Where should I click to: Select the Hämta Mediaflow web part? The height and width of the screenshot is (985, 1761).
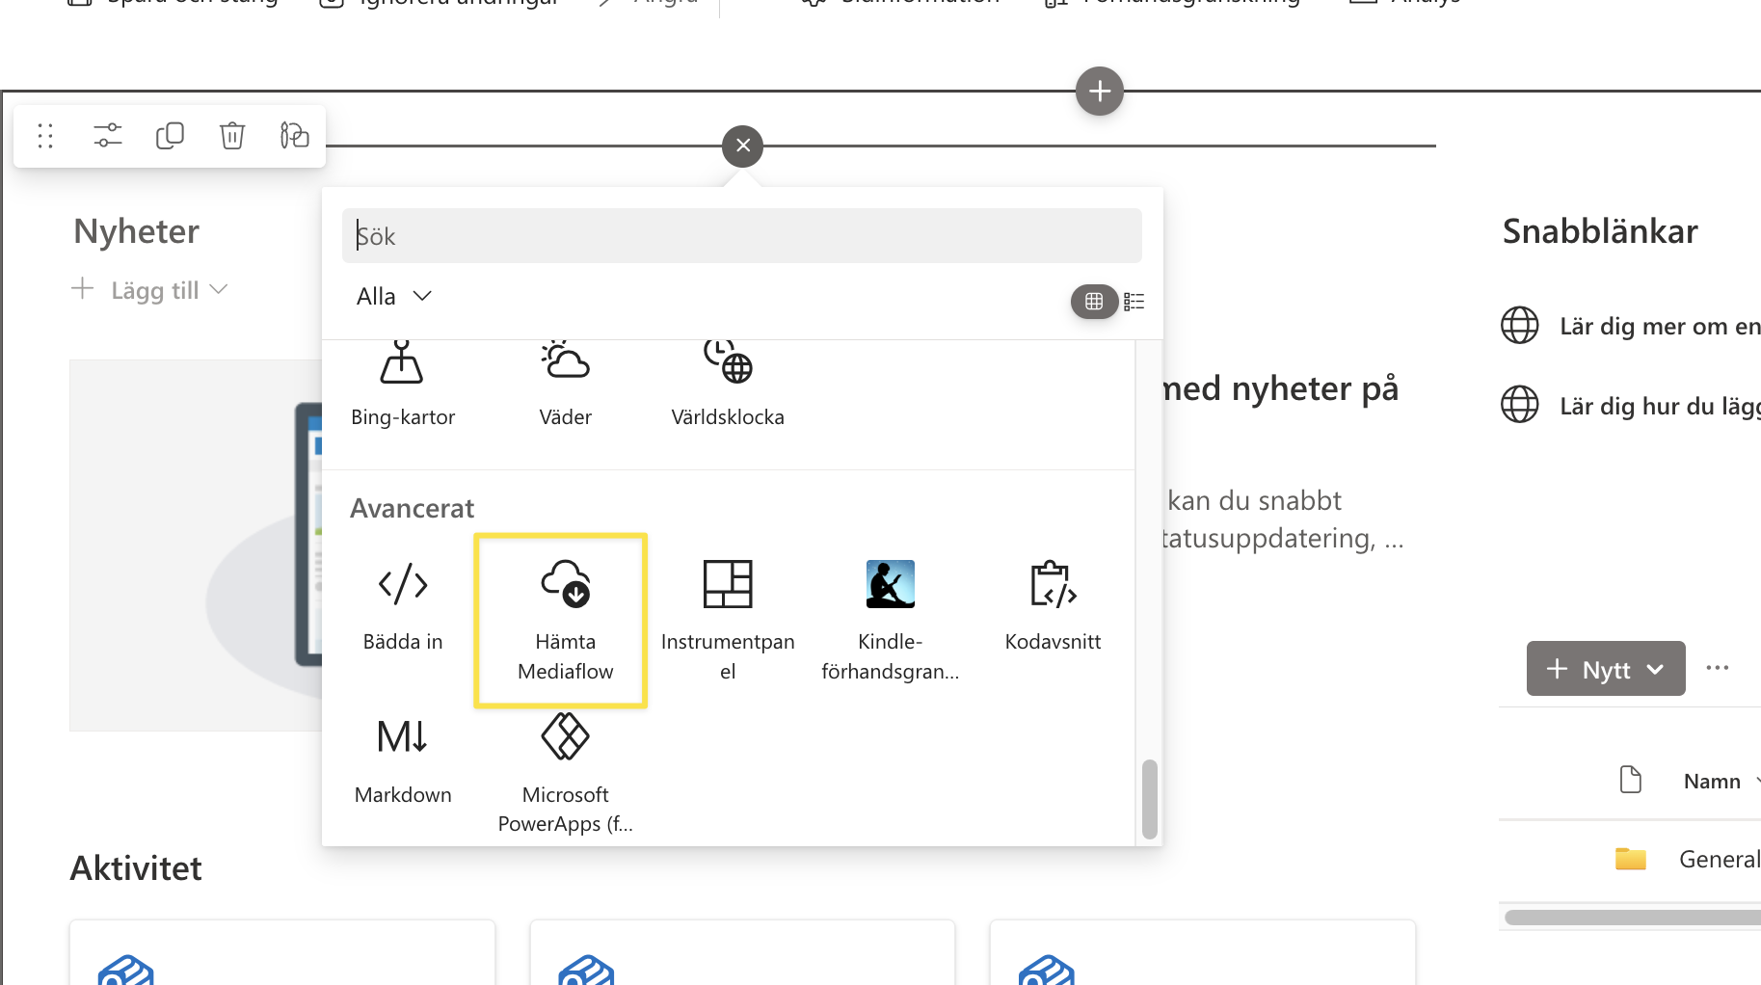point(564,619)
